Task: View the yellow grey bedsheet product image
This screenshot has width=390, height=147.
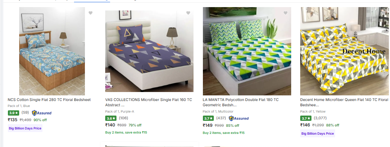Action: [344, 51]
